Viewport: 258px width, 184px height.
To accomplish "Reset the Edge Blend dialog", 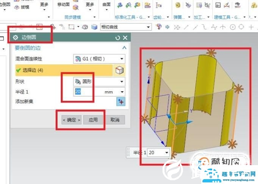I will (x=118, y=37).
